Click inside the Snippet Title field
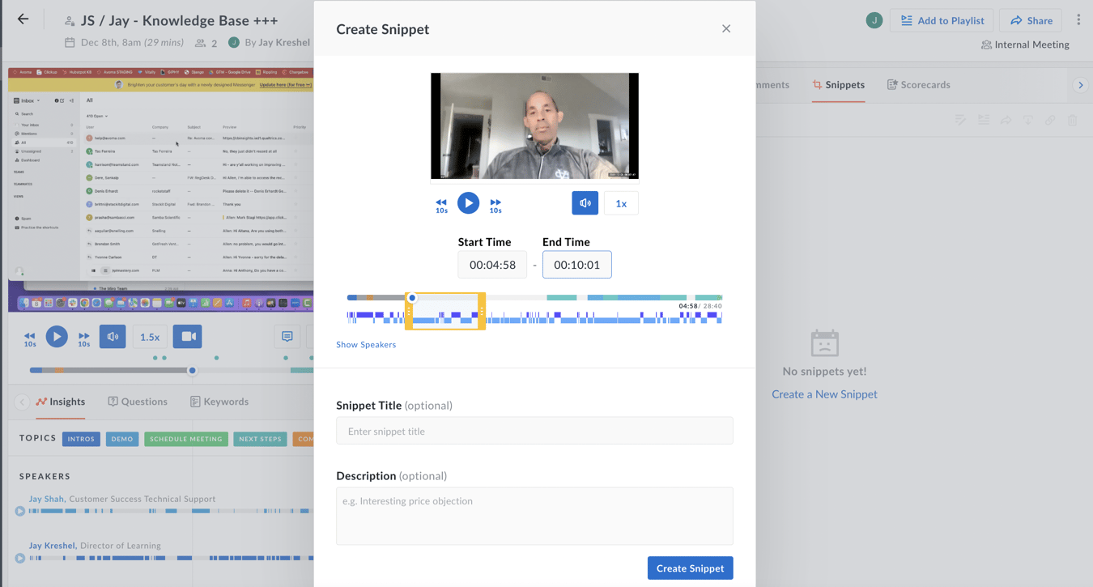 (534, 431)
